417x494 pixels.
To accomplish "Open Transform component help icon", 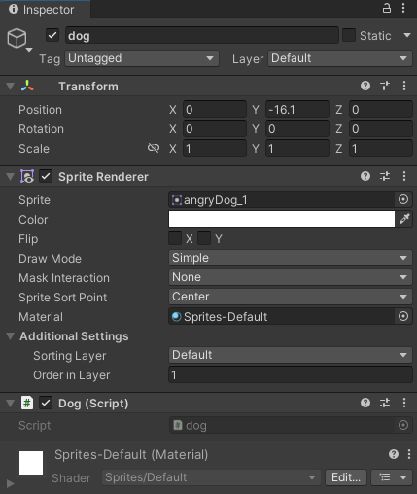I will coord(365,86).
